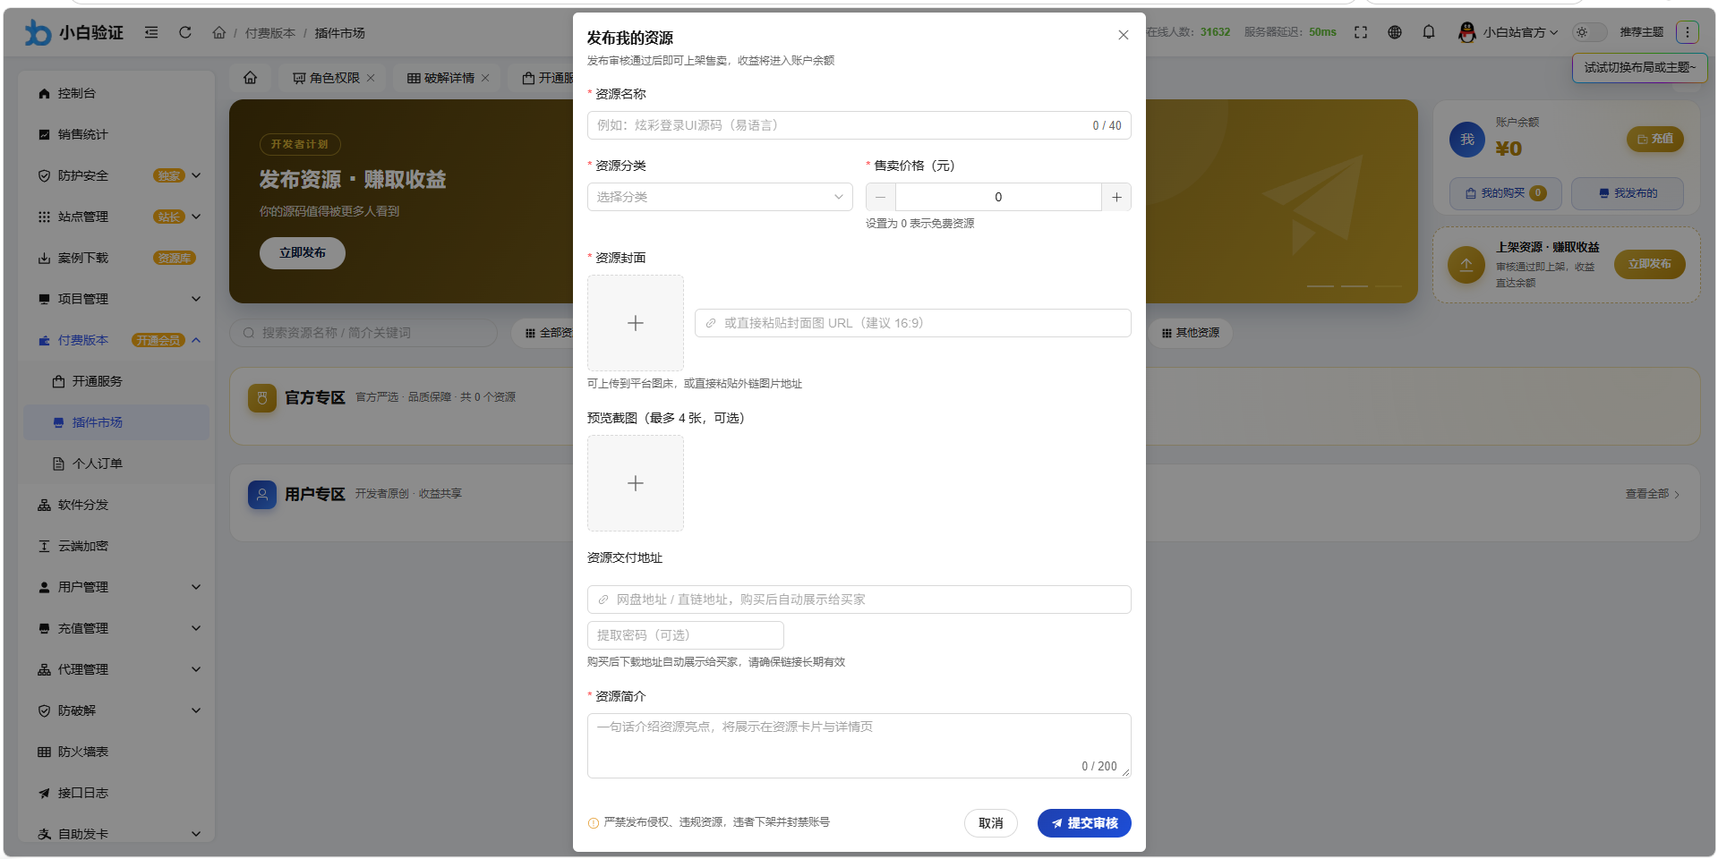Toggle the dark mode theme switch
The height and width of the screenshot is (859, 1718).
1590,32
